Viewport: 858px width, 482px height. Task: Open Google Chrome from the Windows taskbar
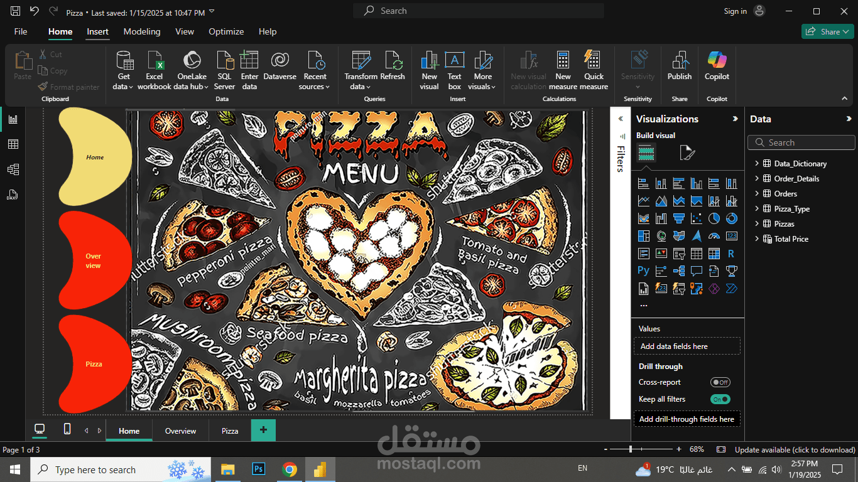(x=290, y=469)
